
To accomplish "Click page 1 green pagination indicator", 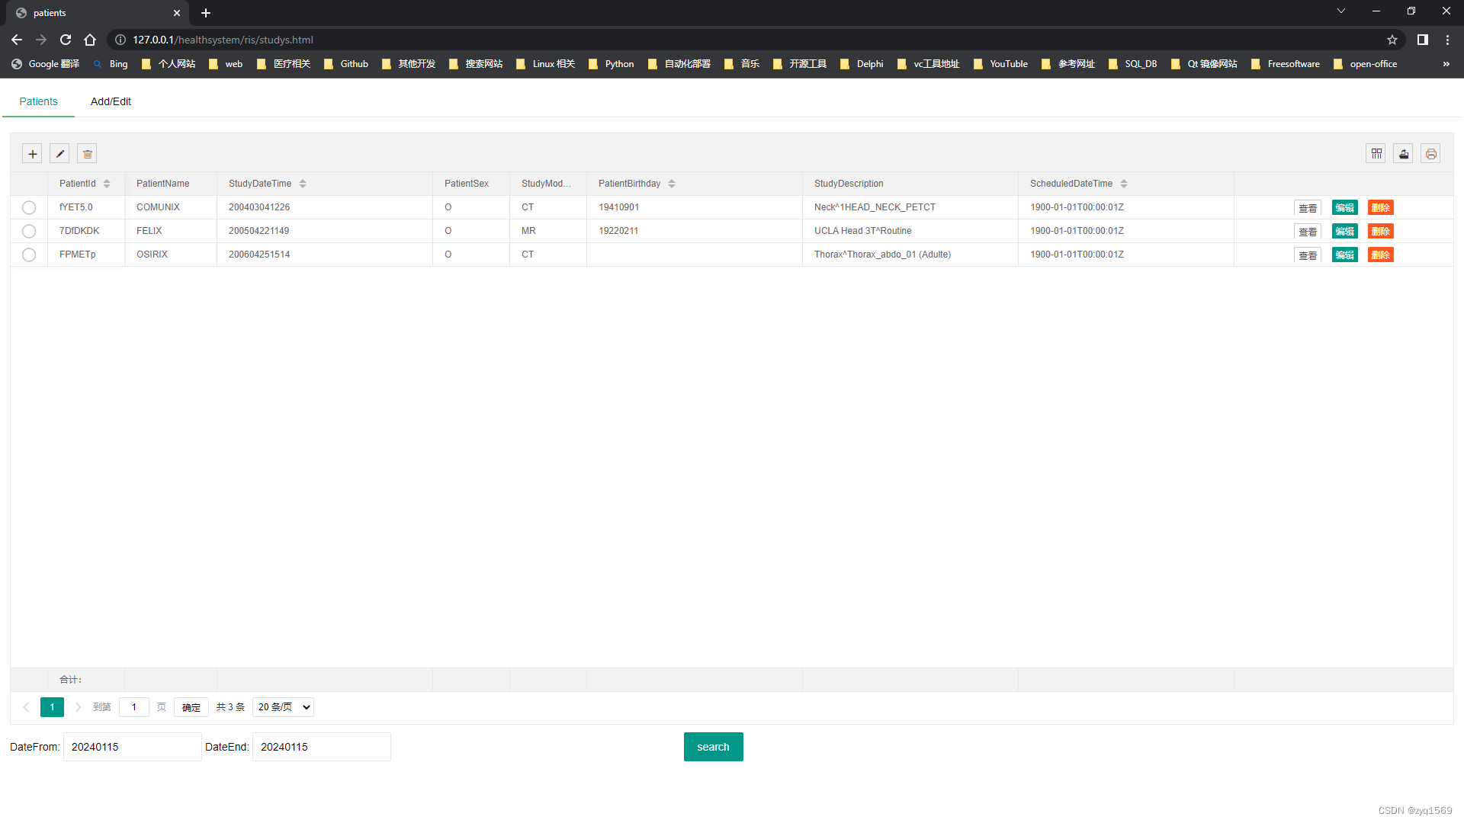I will (52, 707).
